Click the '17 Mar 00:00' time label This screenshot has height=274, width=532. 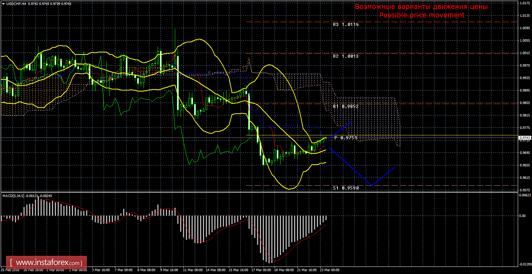[x=261, y=270]
